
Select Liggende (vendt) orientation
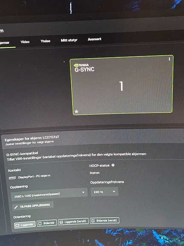[73, 221]
